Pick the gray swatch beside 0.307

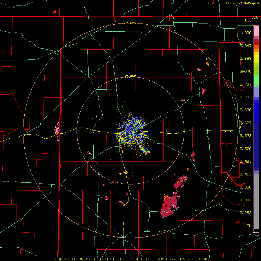coord(256,202)
